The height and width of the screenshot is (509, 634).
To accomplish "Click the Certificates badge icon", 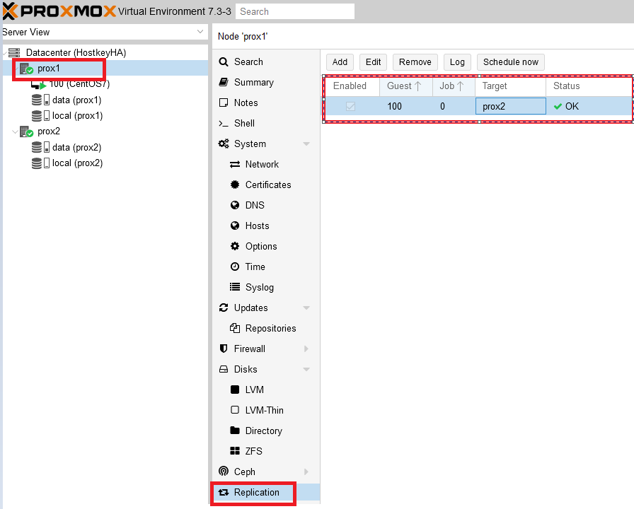I will [235, 185].
